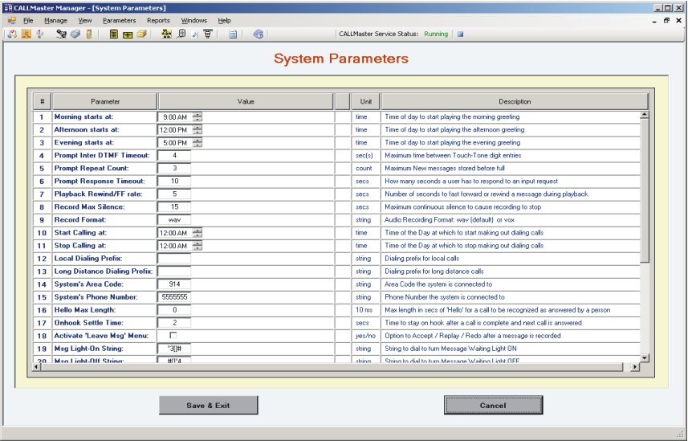This screenshot has height=441, width=688.
Task: Click the Onhook Settle Time value field
Action: [174, 323]
